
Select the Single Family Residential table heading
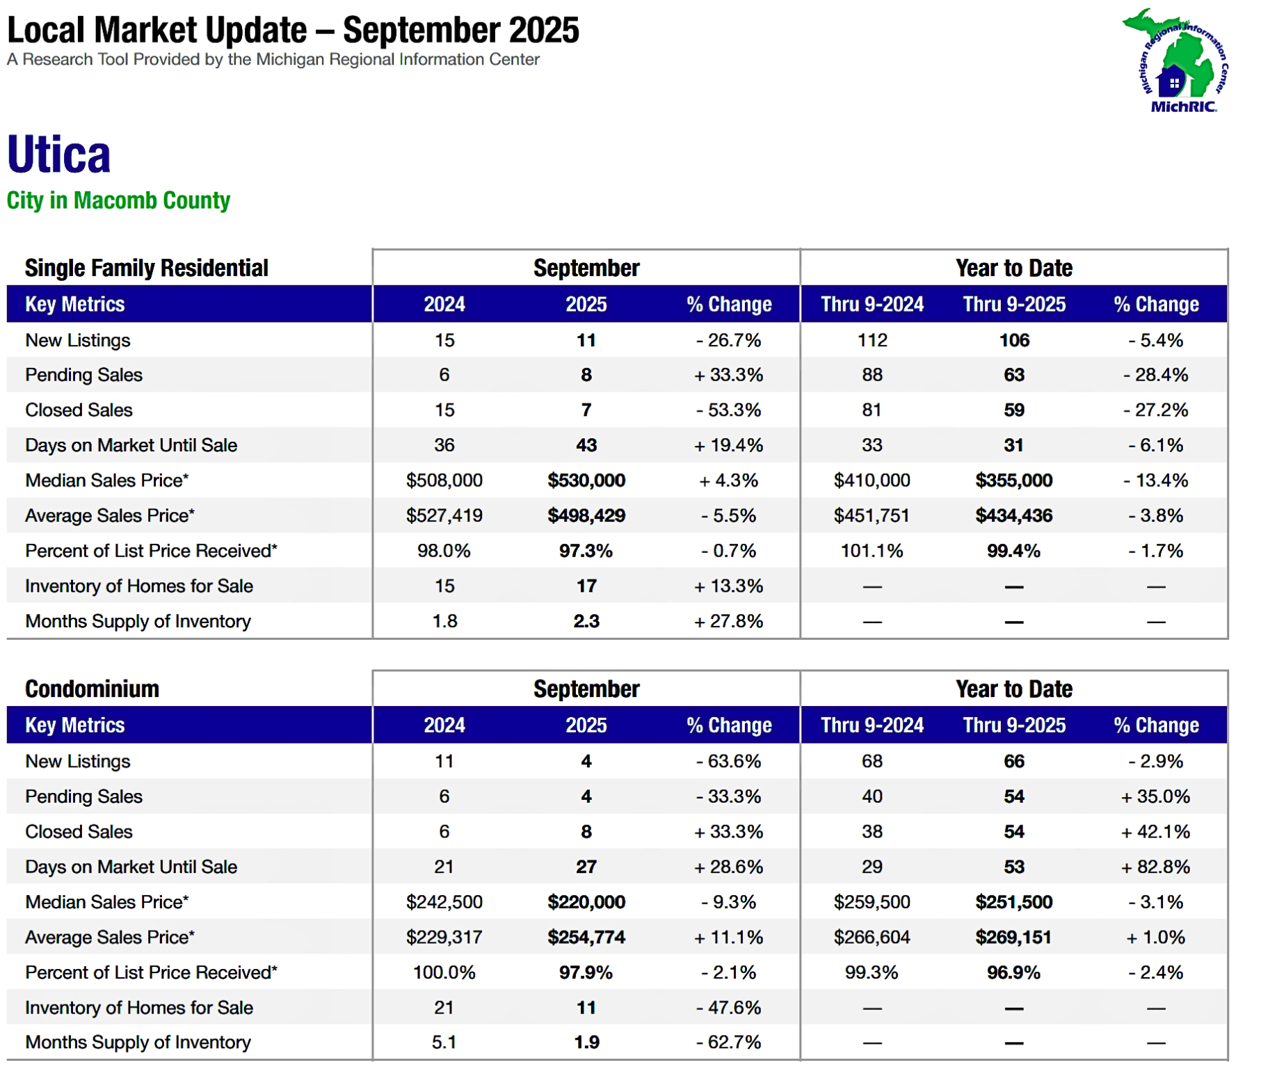[x=146, y=268]
